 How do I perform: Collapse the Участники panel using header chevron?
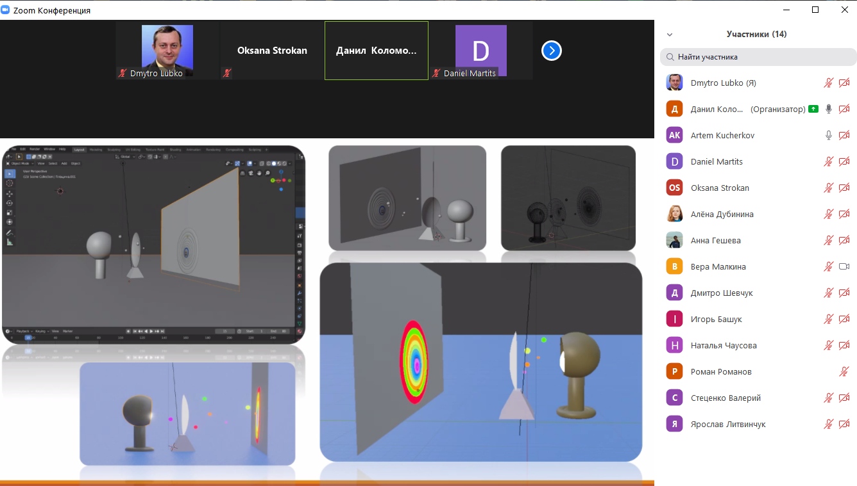click(x=670, y=35)
